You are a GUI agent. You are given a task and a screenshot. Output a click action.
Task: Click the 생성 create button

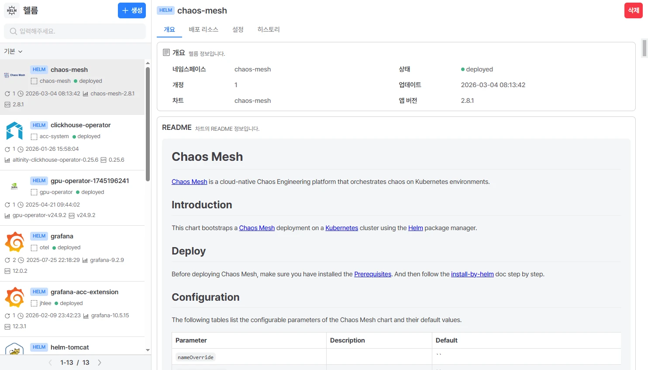(132, 10)
